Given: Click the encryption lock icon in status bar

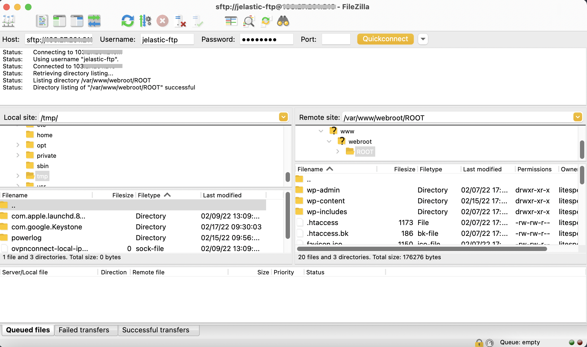Looking at the screenshot, I should point(479,343).
